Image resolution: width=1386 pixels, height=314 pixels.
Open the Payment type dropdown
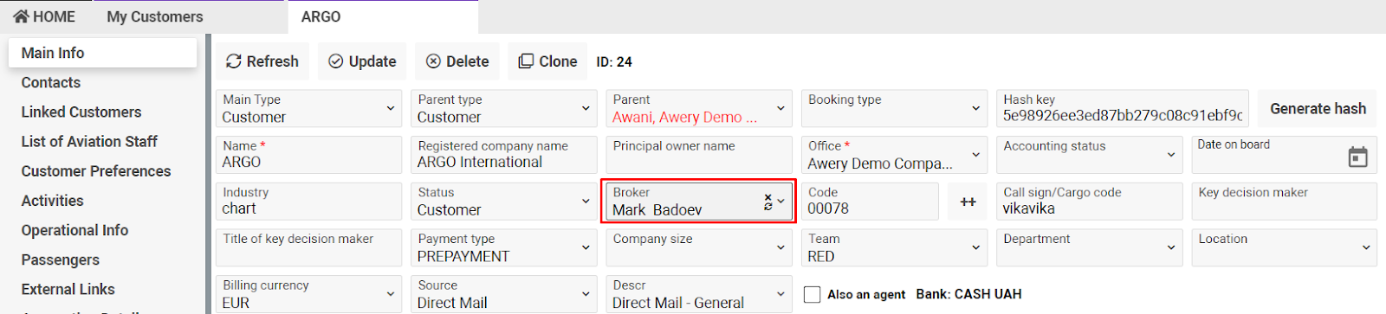(504, 247)
